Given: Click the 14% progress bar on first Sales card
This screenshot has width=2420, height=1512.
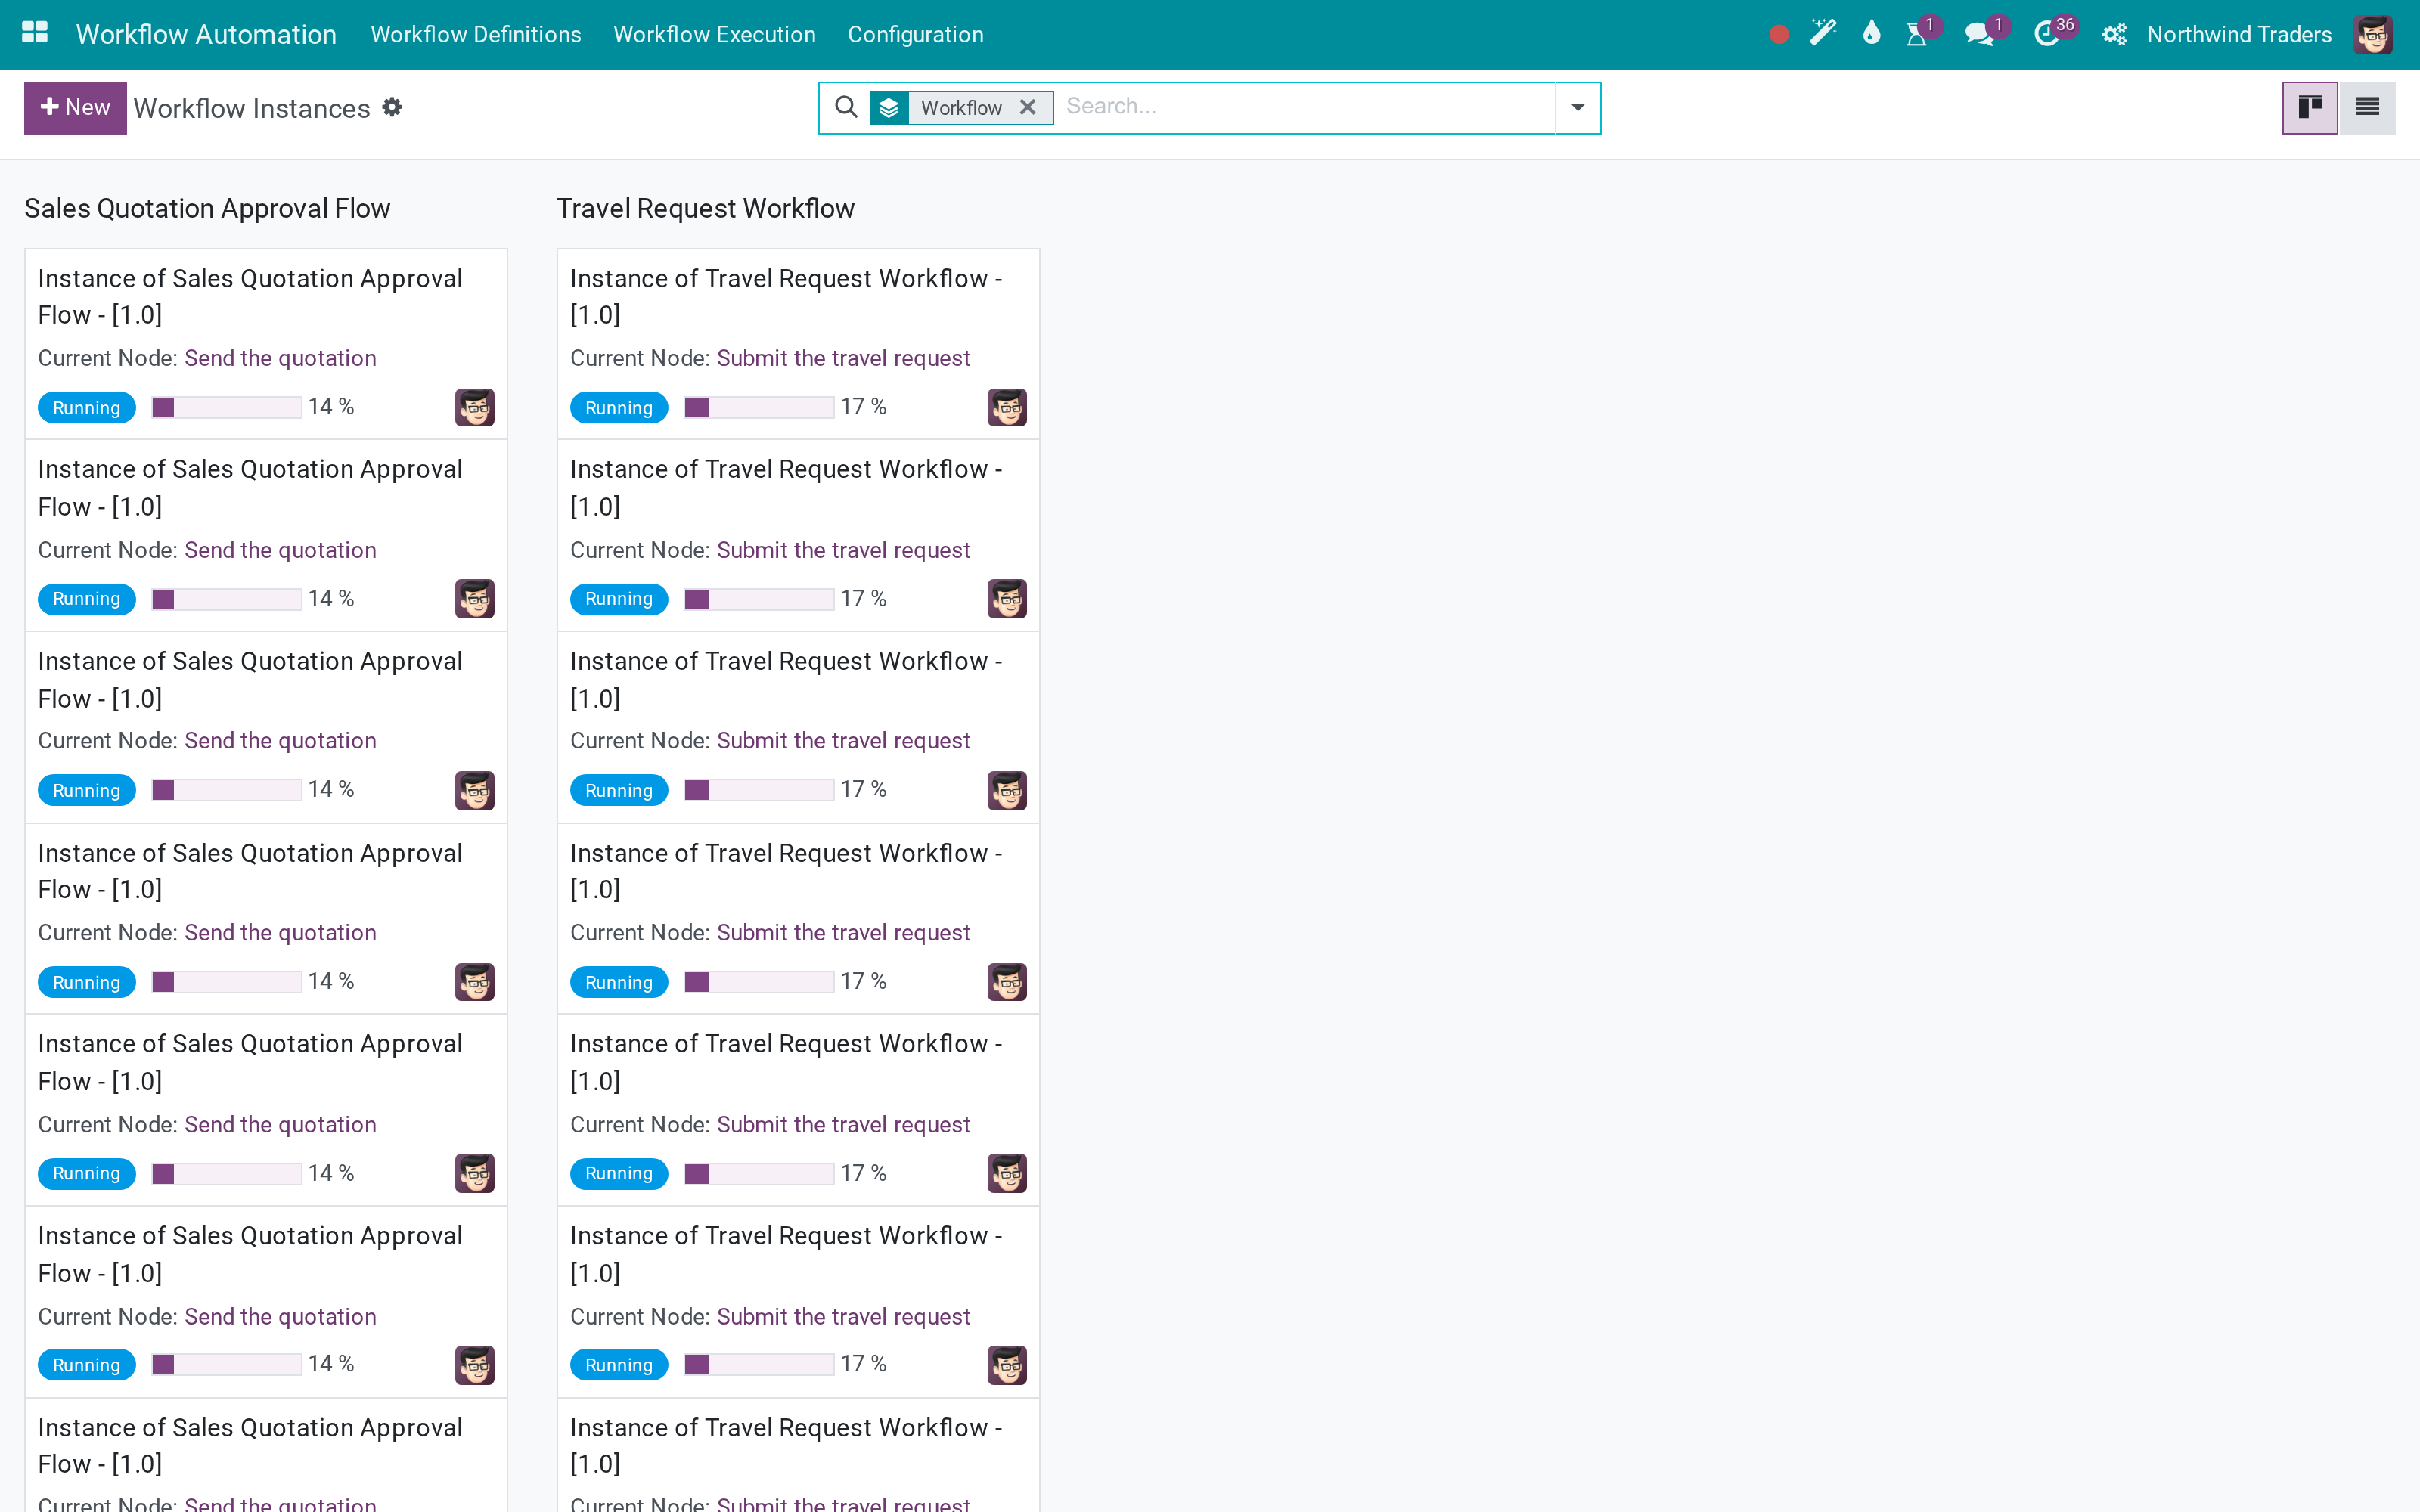Looking at the screenshot, I should coord(227,407).
